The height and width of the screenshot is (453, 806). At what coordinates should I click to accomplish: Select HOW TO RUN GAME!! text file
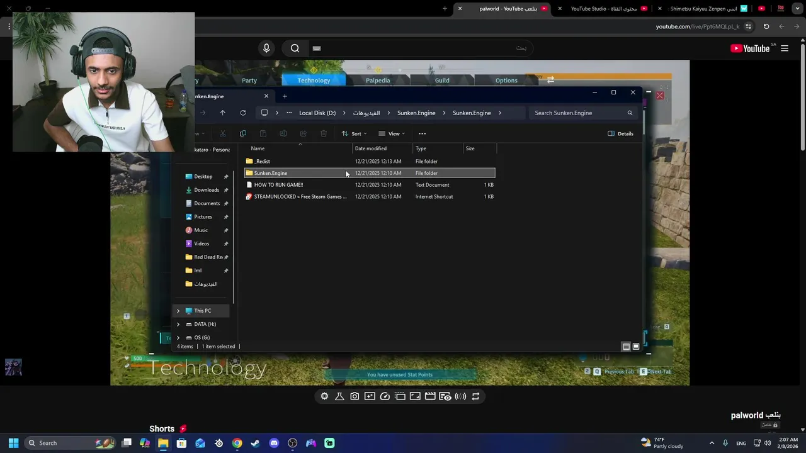370,185
